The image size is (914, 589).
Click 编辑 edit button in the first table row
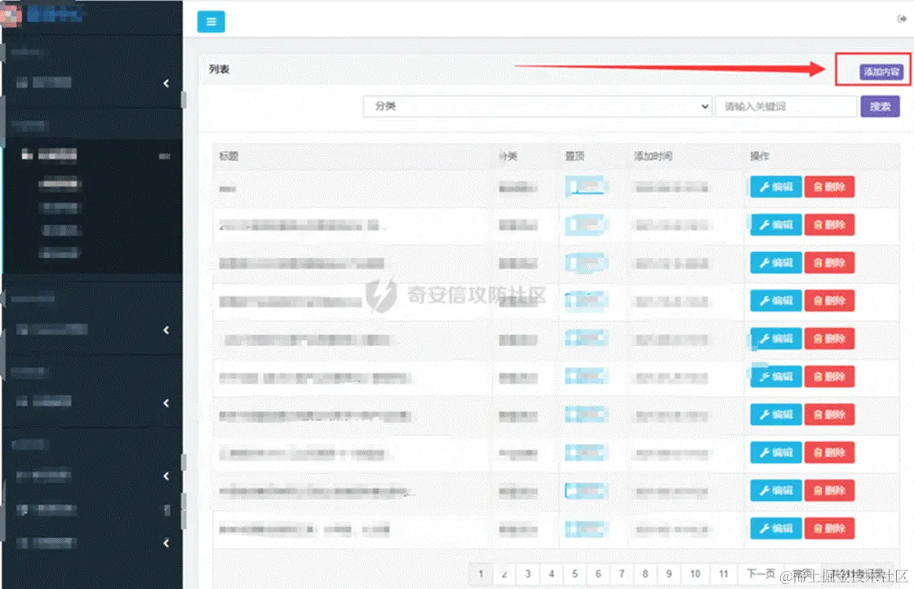pyautogui.click(x=776, y=187)
